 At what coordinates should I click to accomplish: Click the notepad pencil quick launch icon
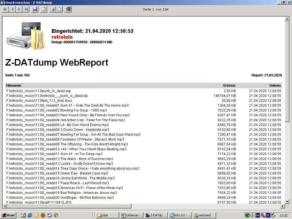point(23,215)
